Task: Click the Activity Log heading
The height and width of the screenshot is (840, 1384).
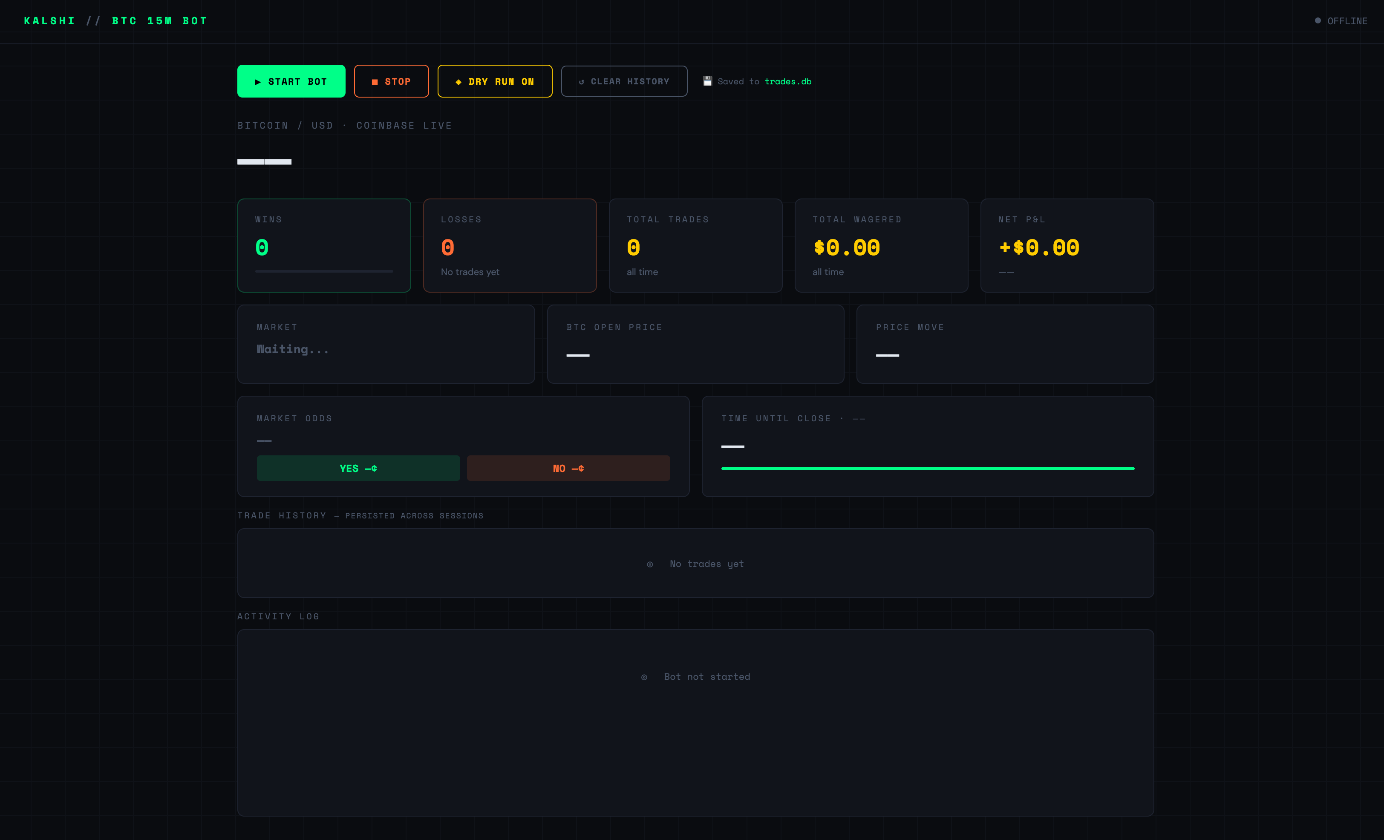Action: pos(278,616)
